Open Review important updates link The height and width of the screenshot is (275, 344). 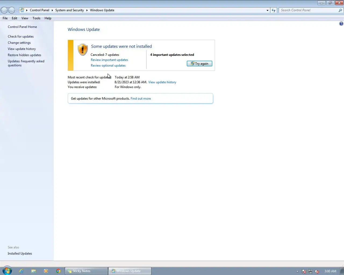click(x=109, y=60)
